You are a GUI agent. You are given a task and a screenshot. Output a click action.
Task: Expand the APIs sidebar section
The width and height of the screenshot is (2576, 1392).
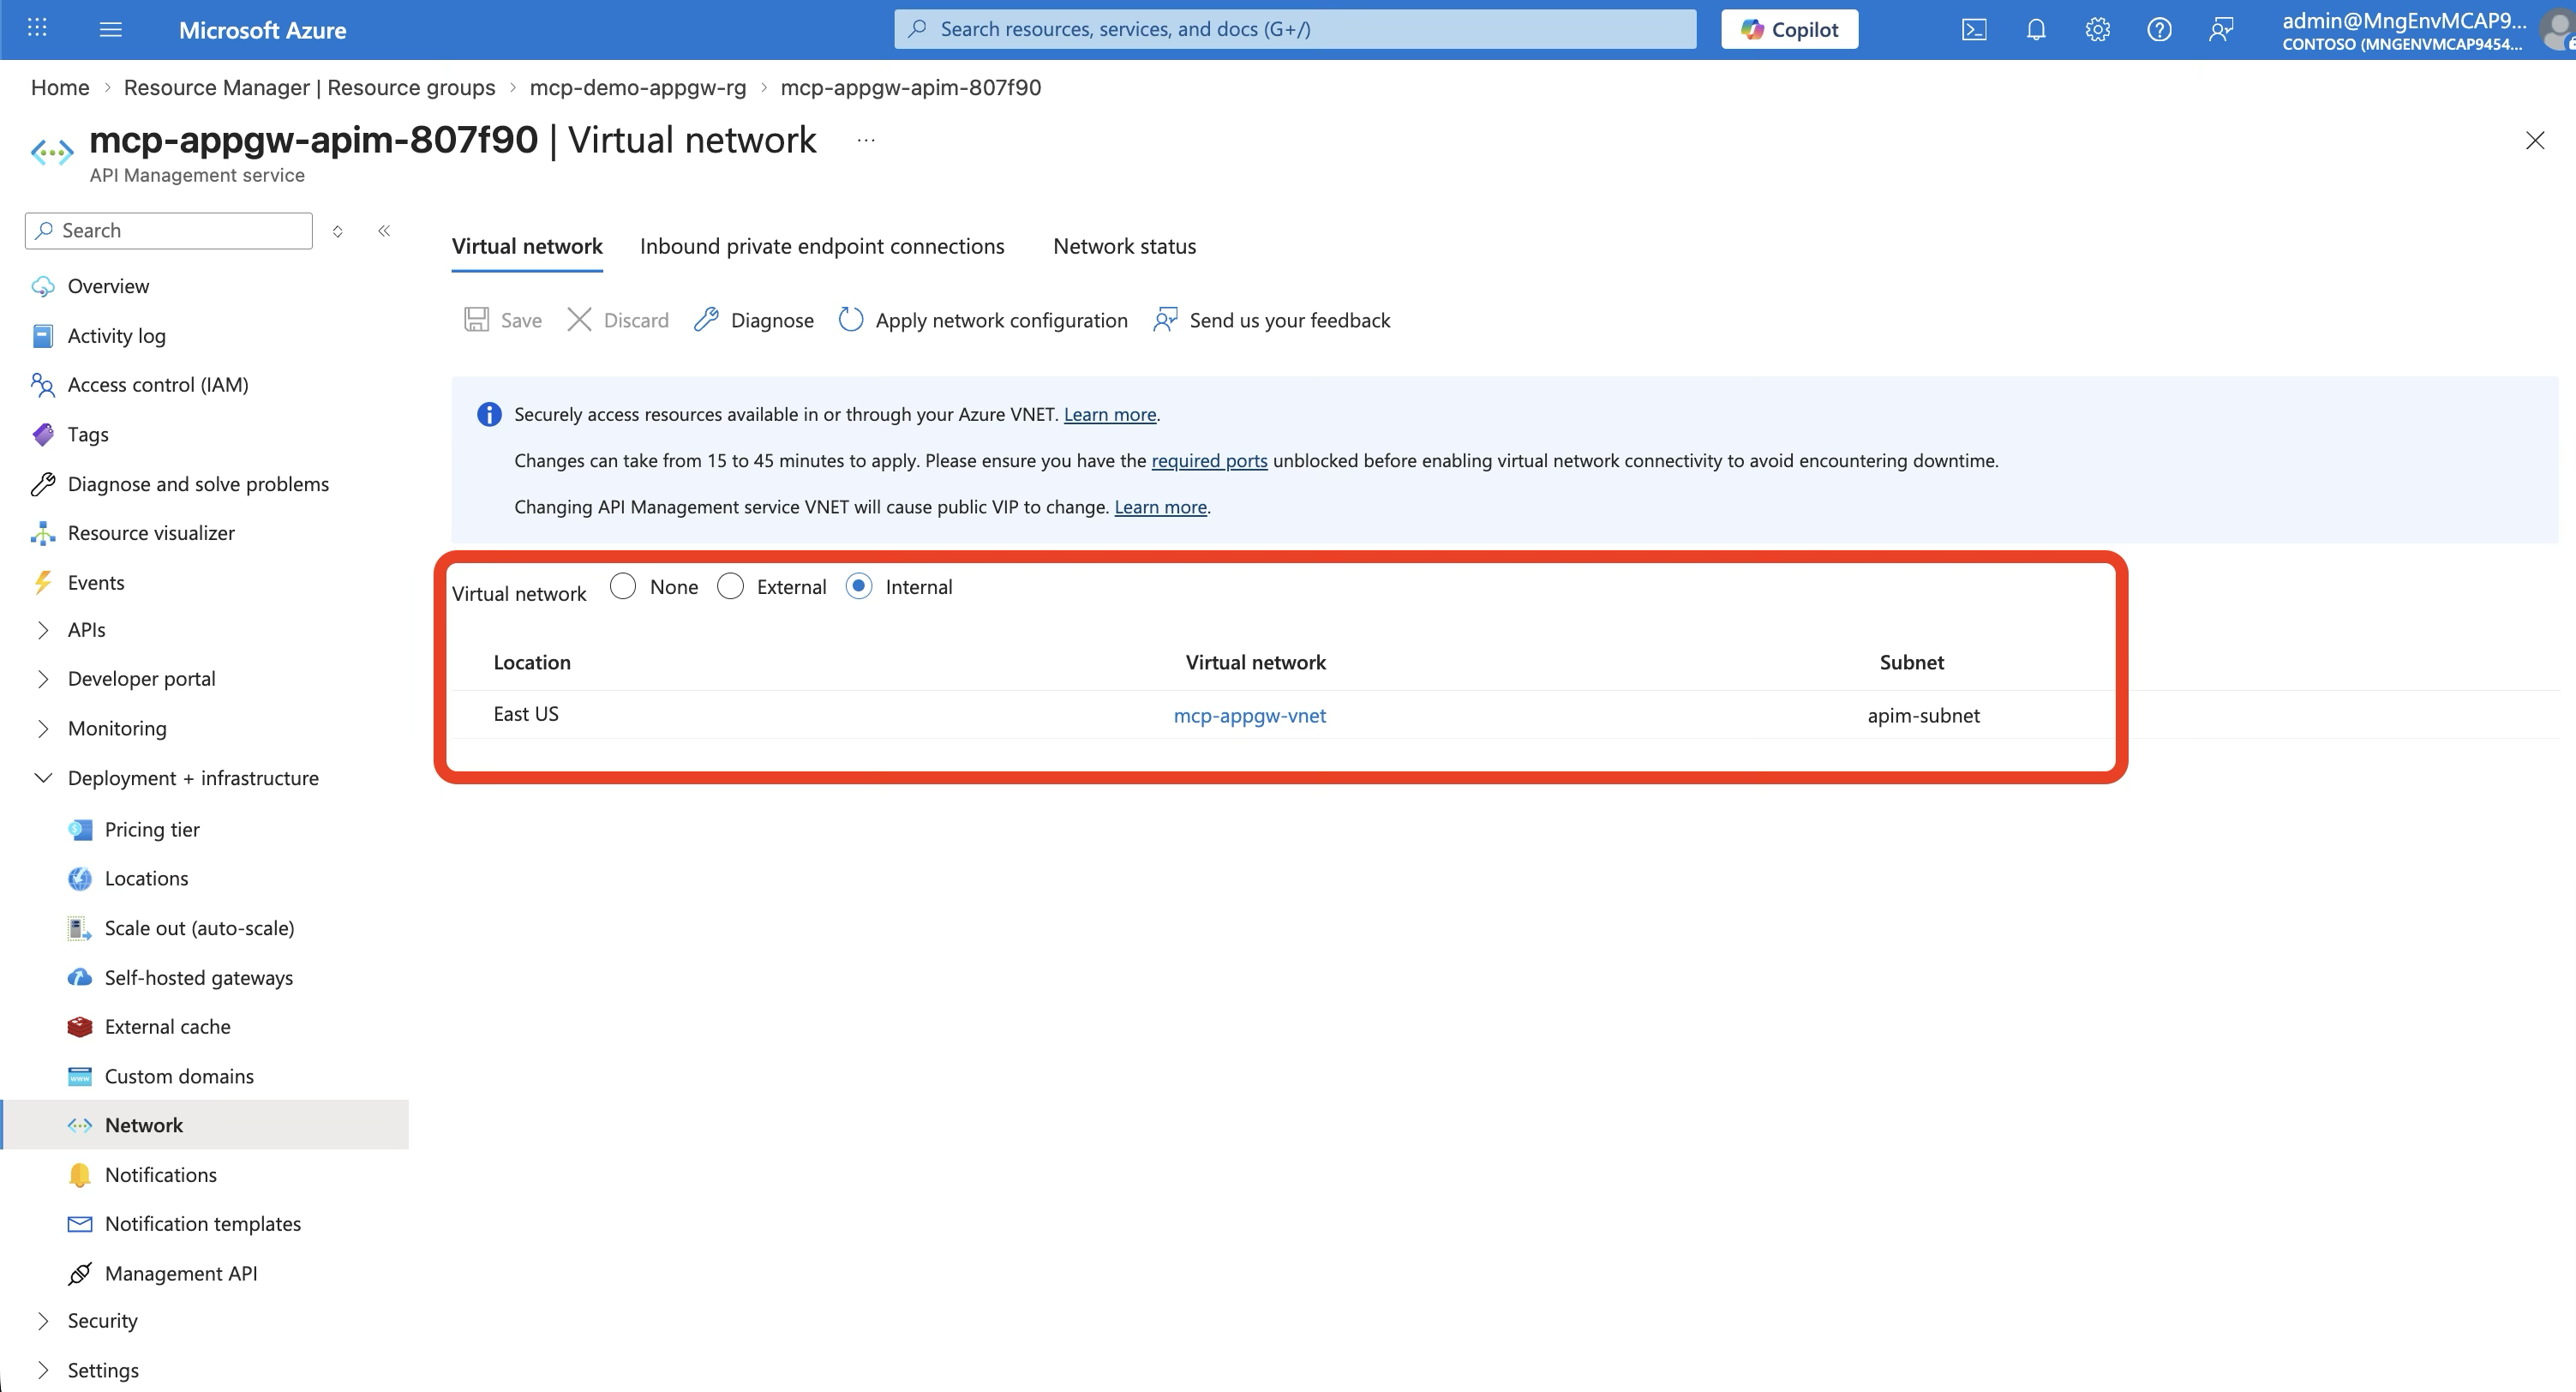click(43, 630)
